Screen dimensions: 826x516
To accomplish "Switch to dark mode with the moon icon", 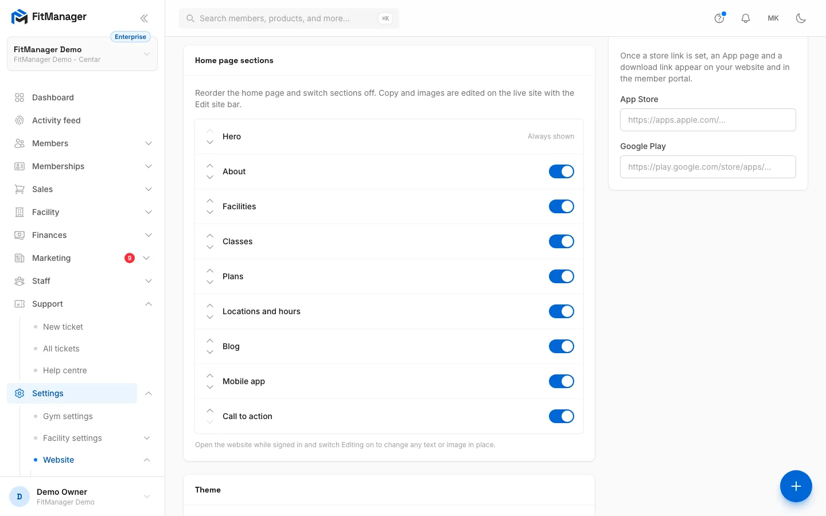I will 801,18.
